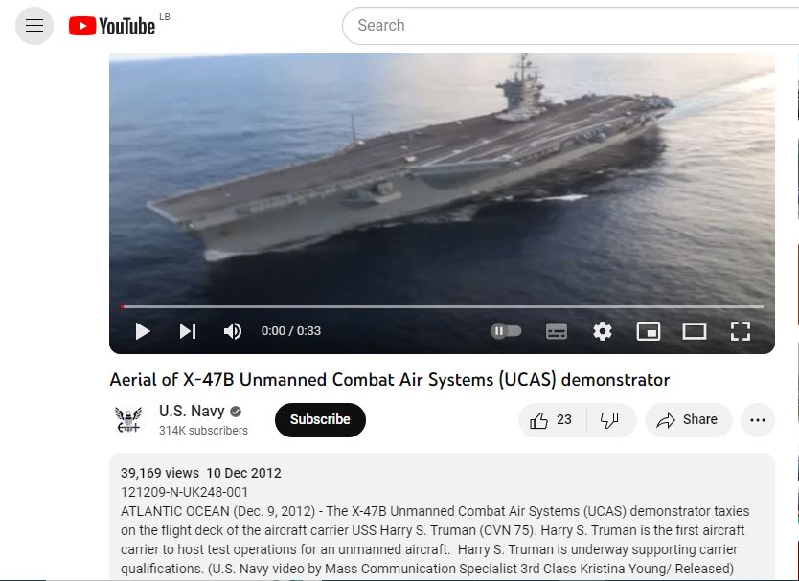
Task: Open the hamburger guide menu
Action: 34,25
